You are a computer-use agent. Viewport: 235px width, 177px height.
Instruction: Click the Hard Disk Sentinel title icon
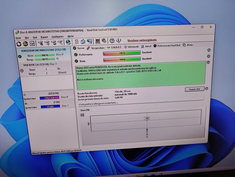click(x=17, y=32)
